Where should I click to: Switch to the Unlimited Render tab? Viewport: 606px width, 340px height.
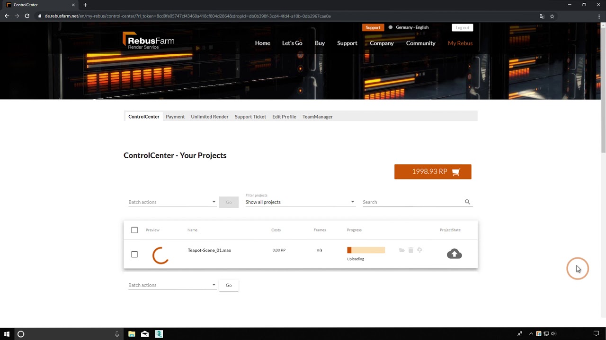(x=210, y=117)
